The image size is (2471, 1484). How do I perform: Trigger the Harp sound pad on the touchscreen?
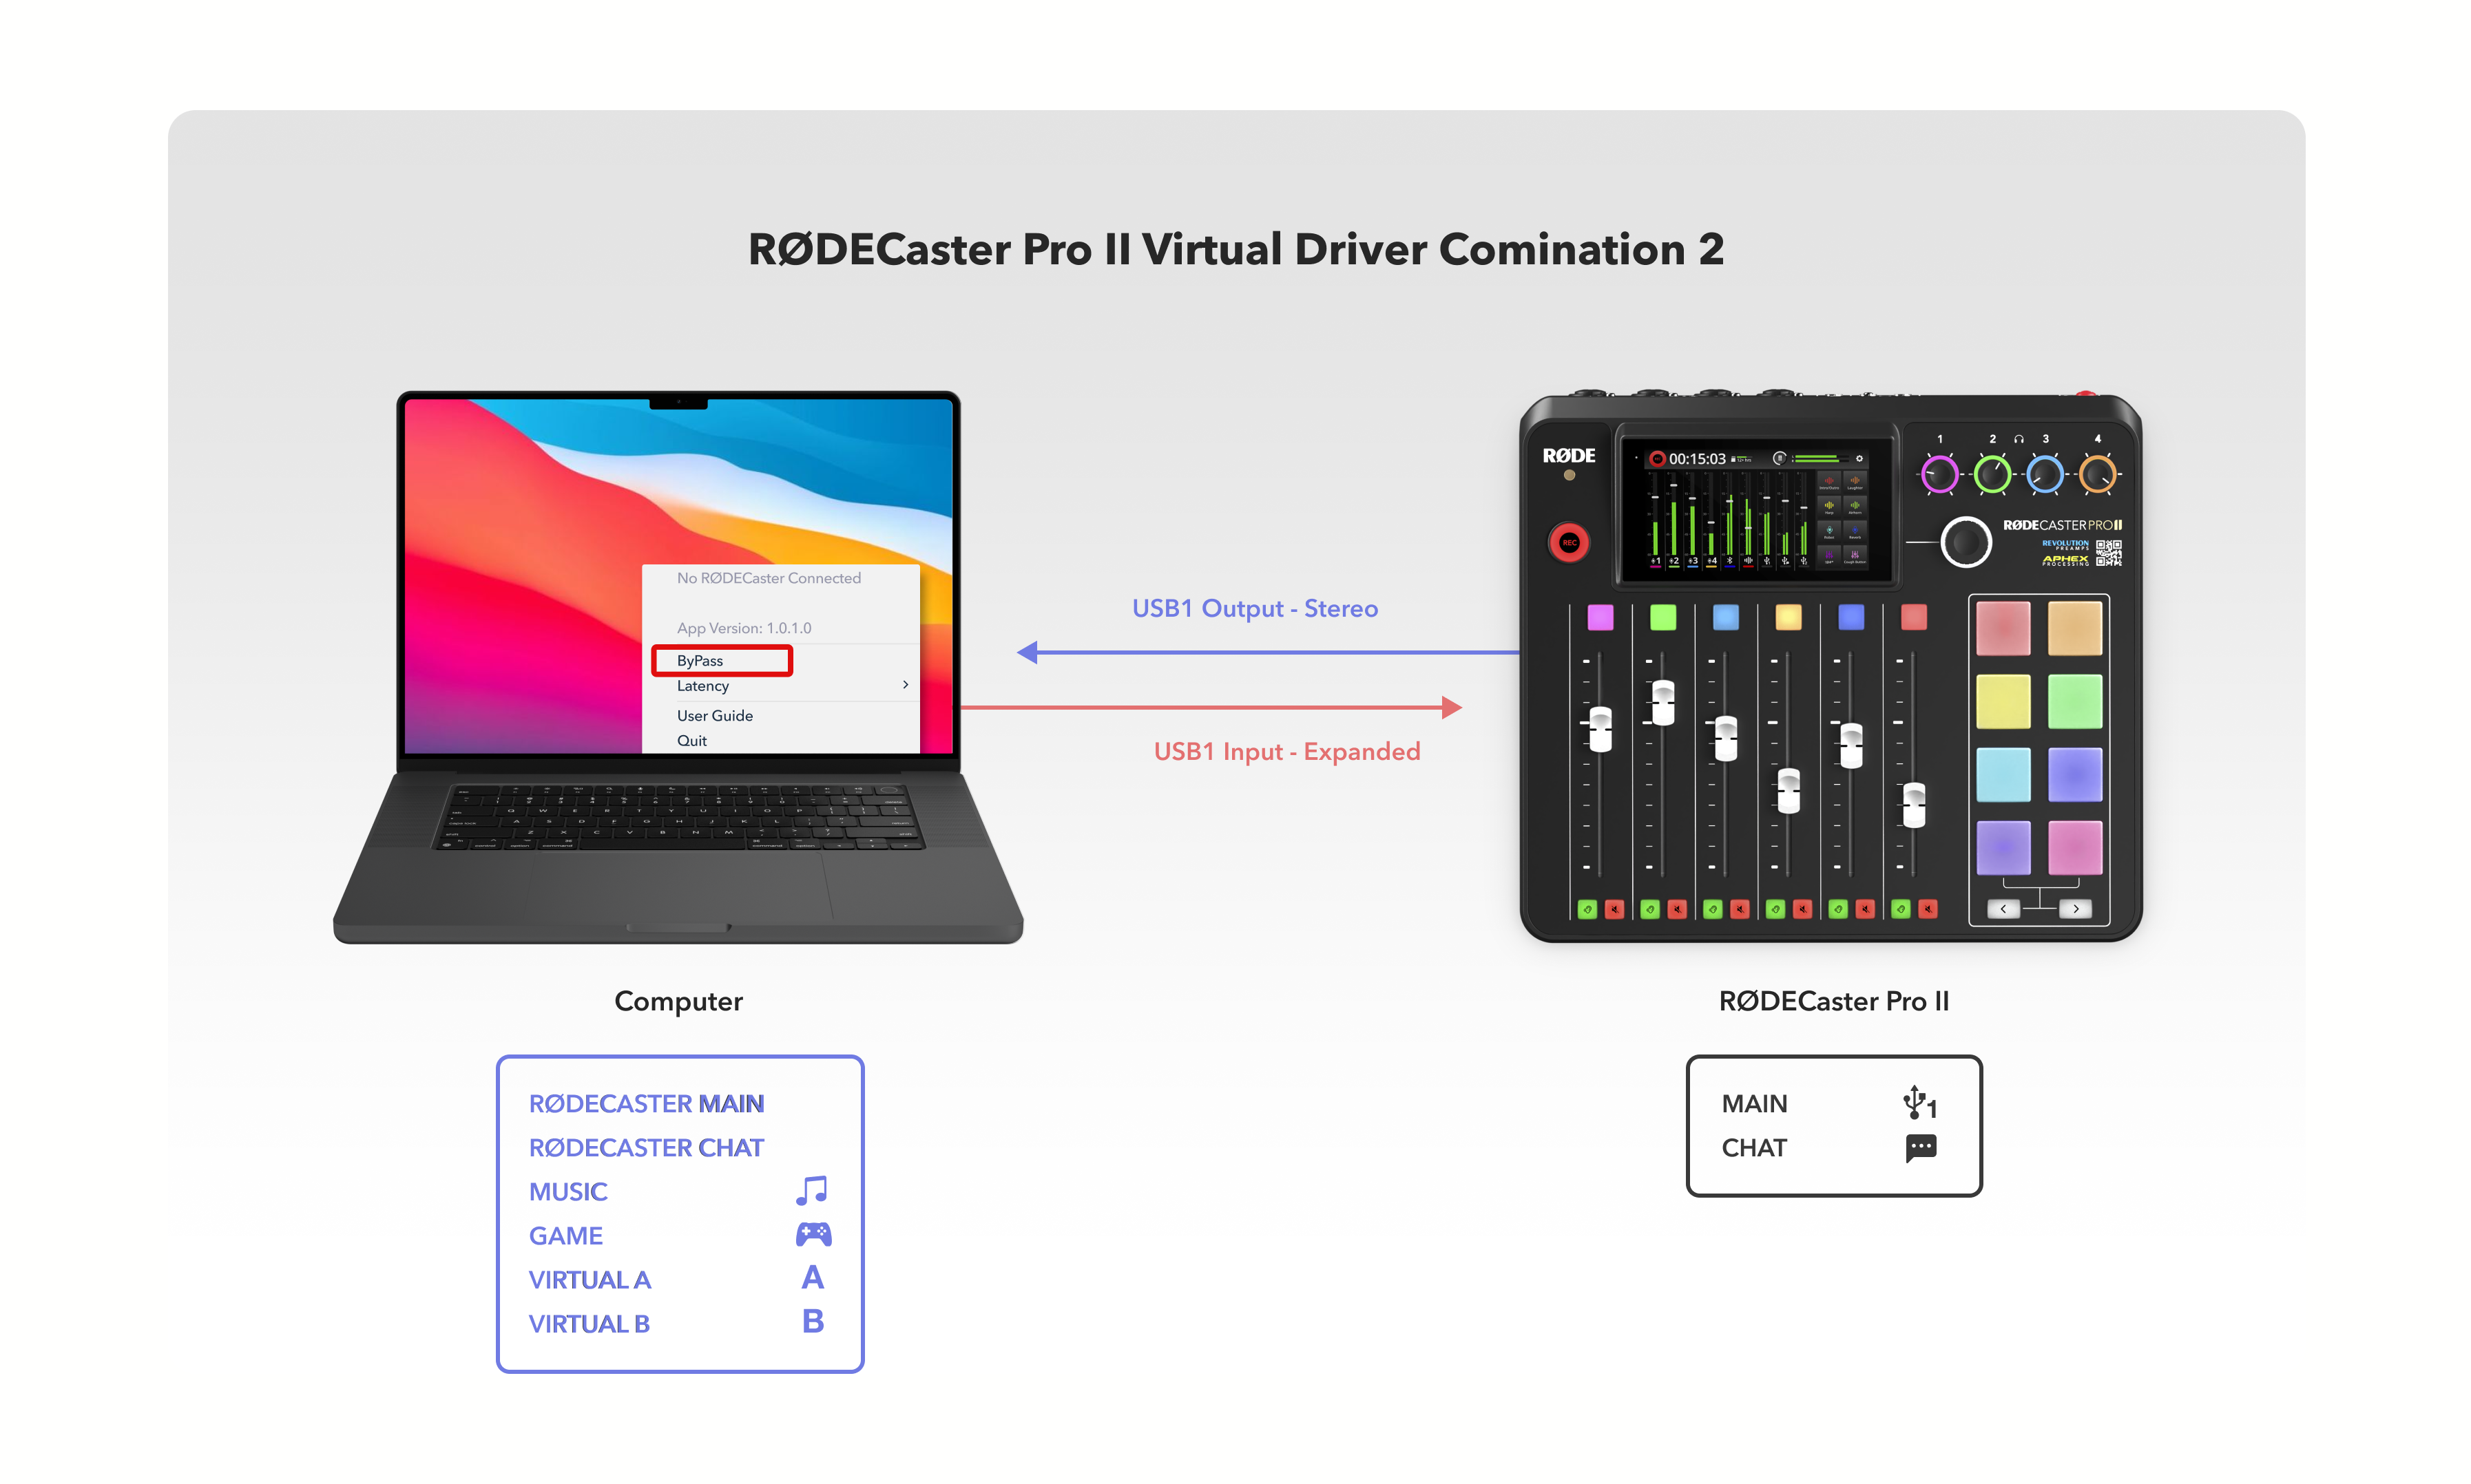point(1828,506)
